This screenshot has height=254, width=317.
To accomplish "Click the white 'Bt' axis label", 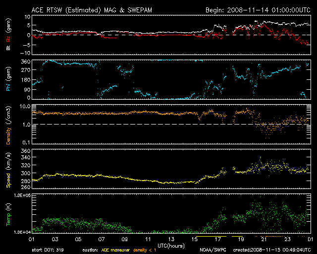I will [x=8, y=48].
